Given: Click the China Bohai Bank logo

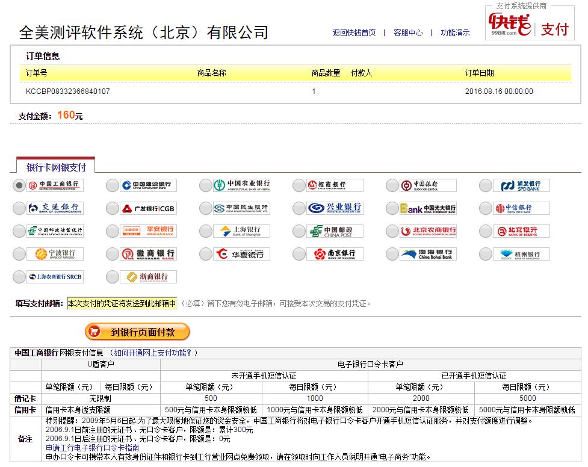Looking at the screenshot, I should pyautogui.click(x=429, y=254).
